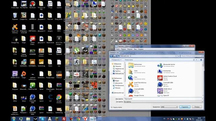Click the file name (Имя файла) input field
216x121 pixels.
point(163,99)
